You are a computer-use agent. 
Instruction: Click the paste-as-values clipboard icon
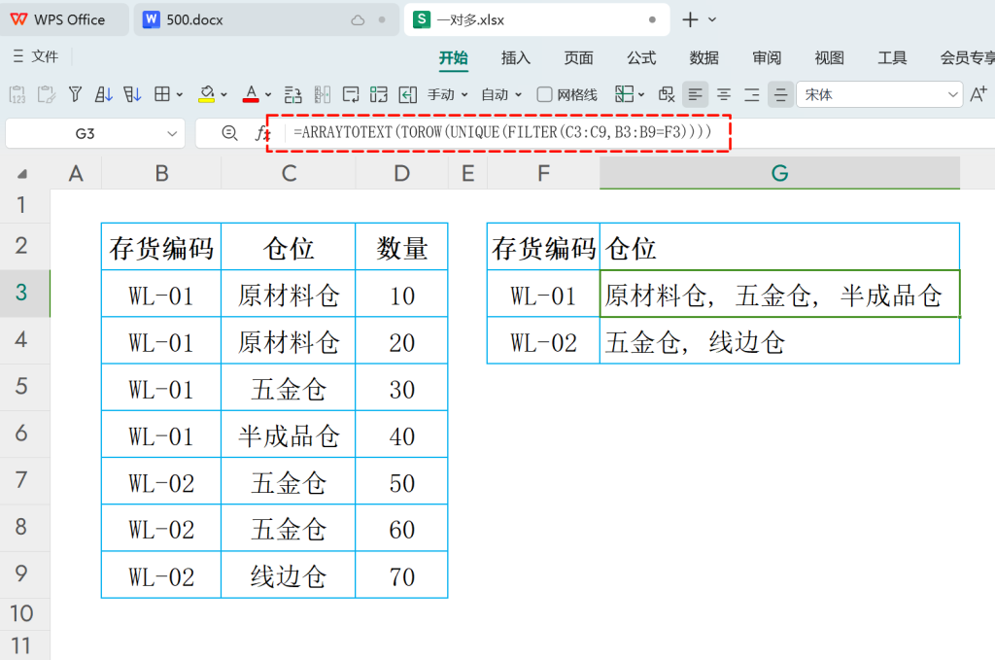pos(17,94)
